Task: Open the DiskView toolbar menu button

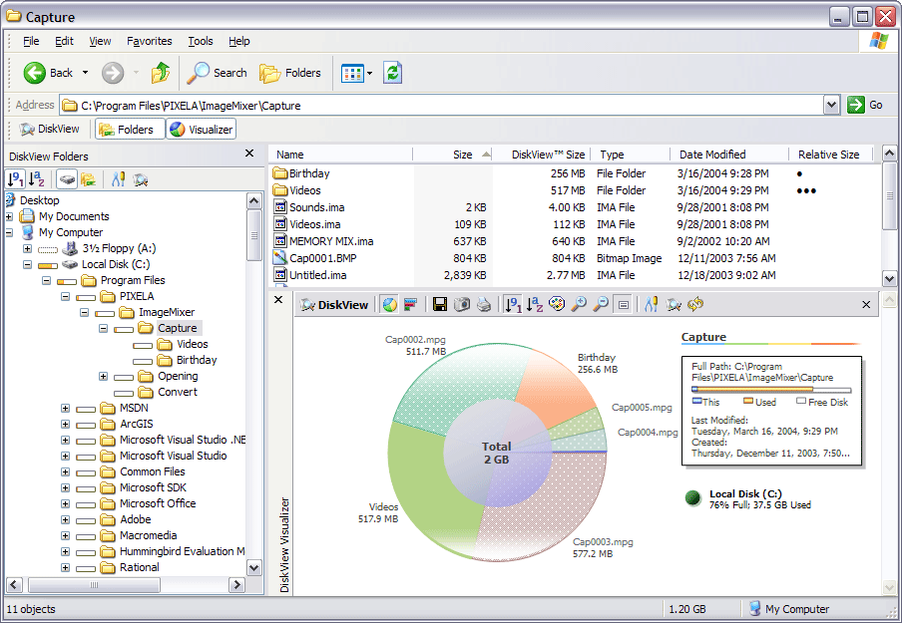Action: (50, 130)
